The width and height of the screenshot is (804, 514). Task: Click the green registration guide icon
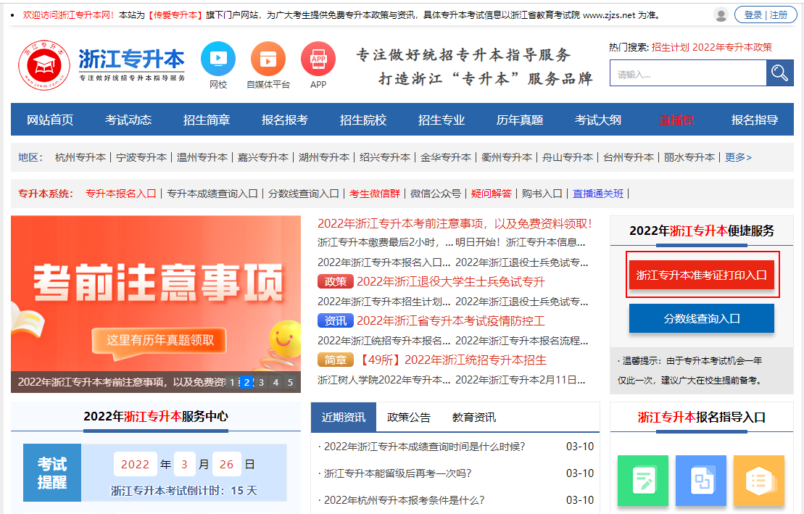click(642, 480)
